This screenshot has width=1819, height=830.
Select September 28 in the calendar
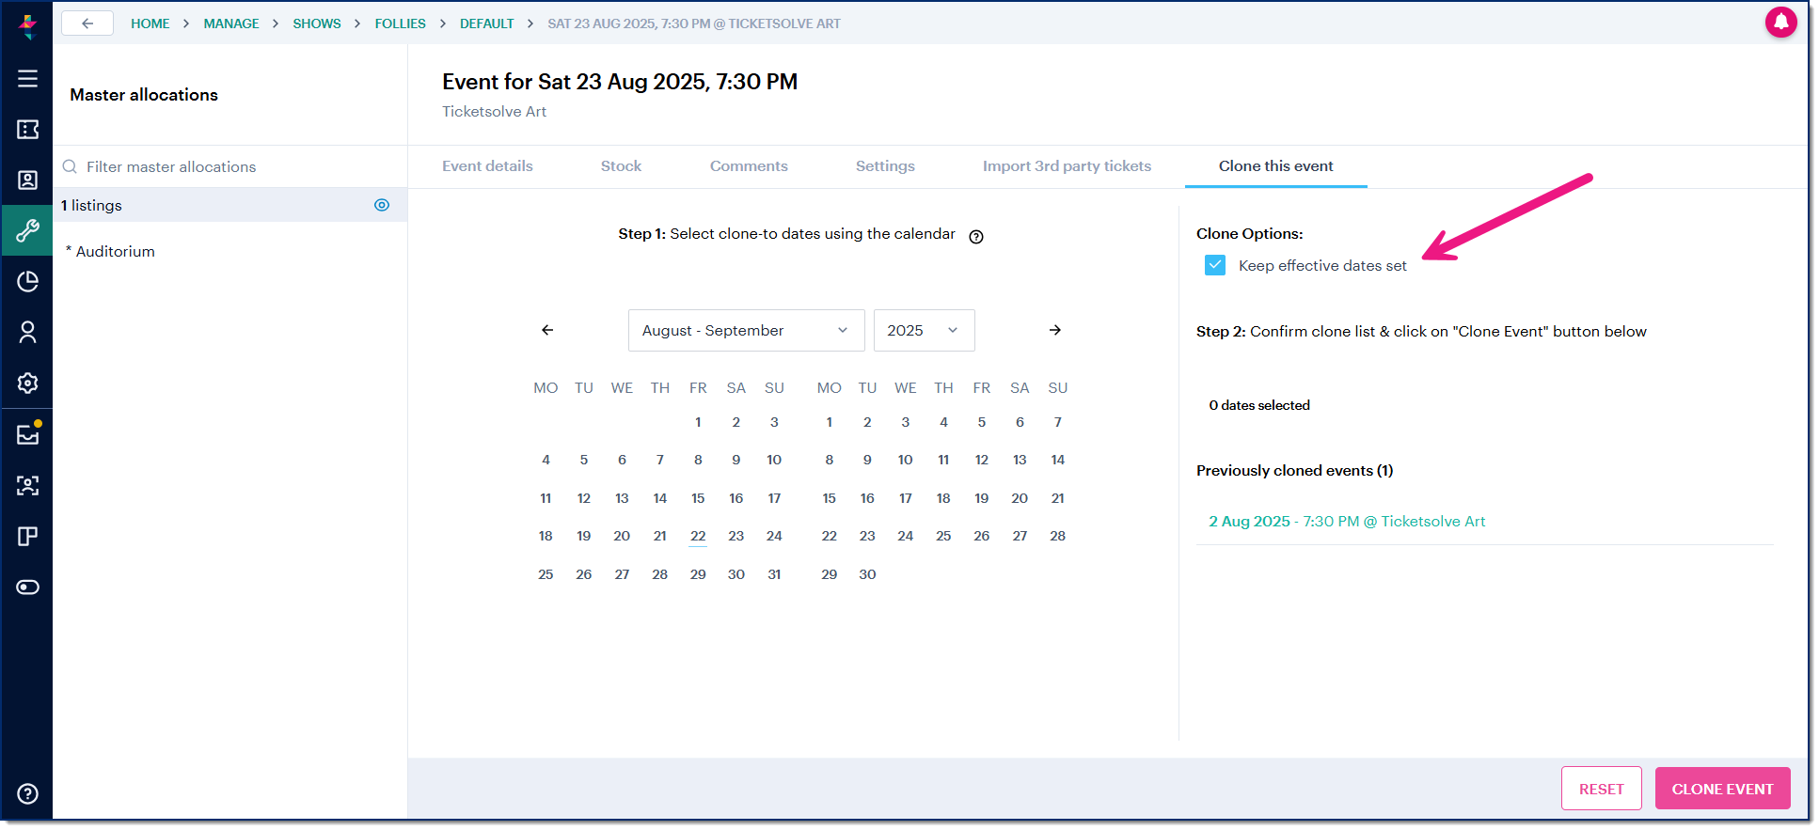1058,536
